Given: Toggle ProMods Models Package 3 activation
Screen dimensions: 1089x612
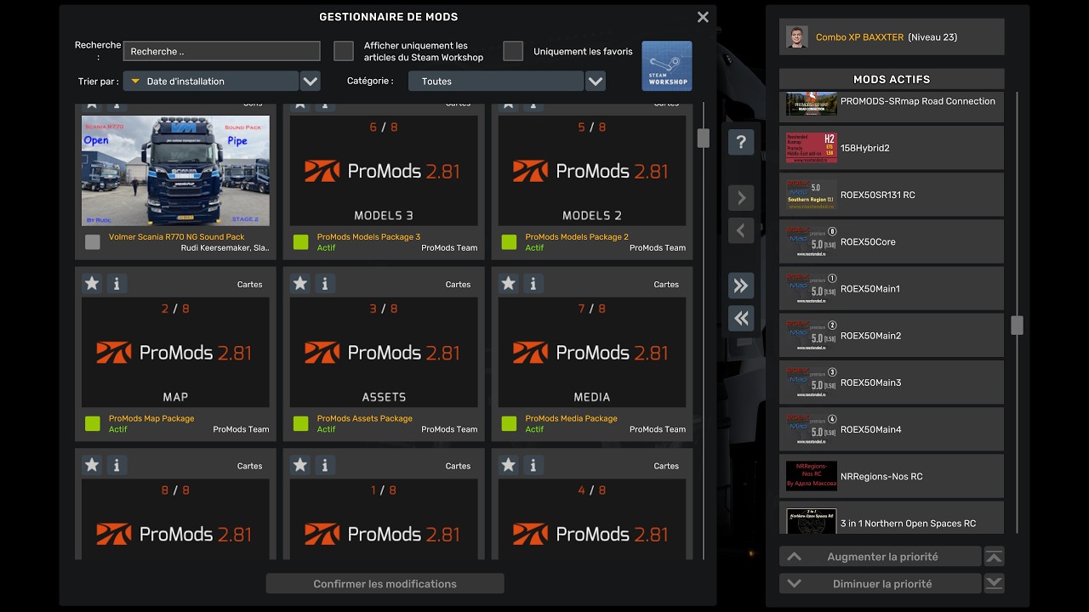Looking at the screenshot, I should coord(300,242).
